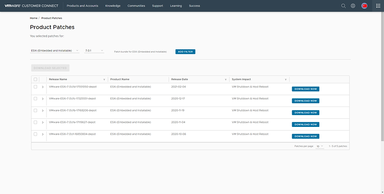Download the 7.0U1d-17551050 patch now
The image size is (384, 194).
click(306, 89)
